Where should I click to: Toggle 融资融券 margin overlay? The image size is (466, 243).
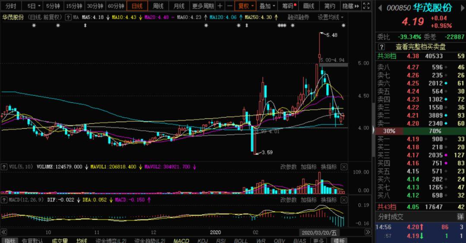298,17
